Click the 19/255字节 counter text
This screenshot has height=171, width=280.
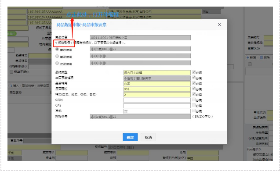(203, 116)
